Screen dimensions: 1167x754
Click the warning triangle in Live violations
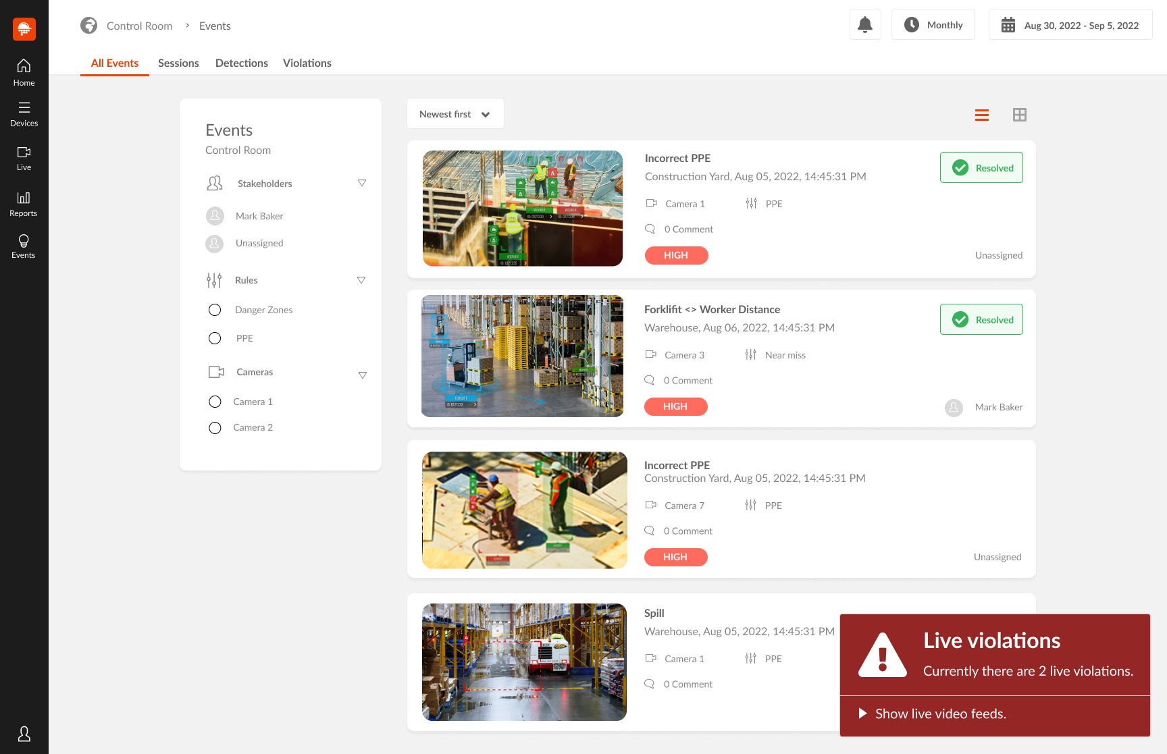(883, 655)
